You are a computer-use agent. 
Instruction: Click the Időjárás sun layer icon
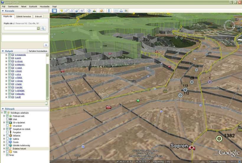coord(11,136)
